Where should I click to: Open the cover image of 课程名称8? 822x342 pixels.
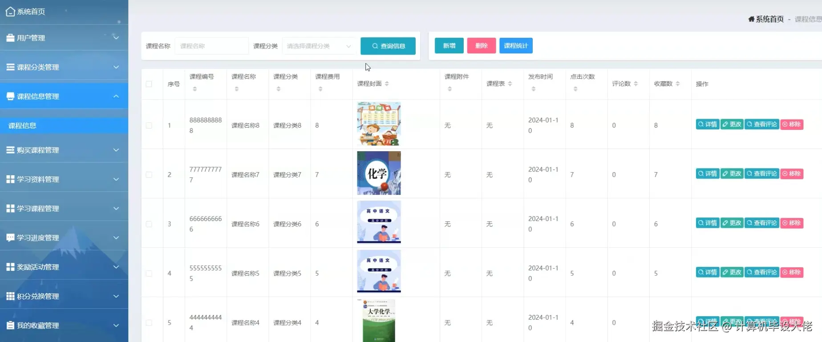pos(379,124)
